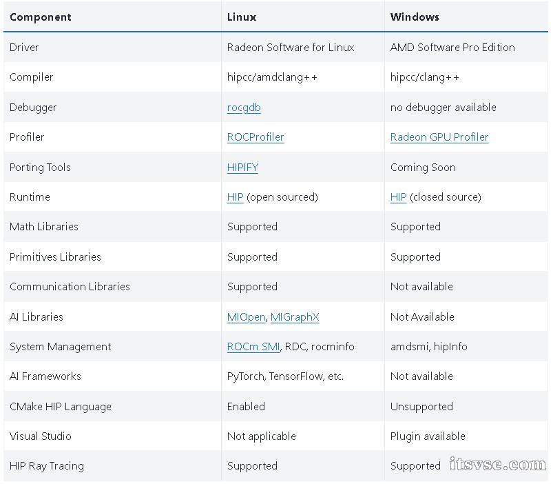This screenshot has width=553, height=484.
Task: Click the Component column header
Action: tap(40, 17)
